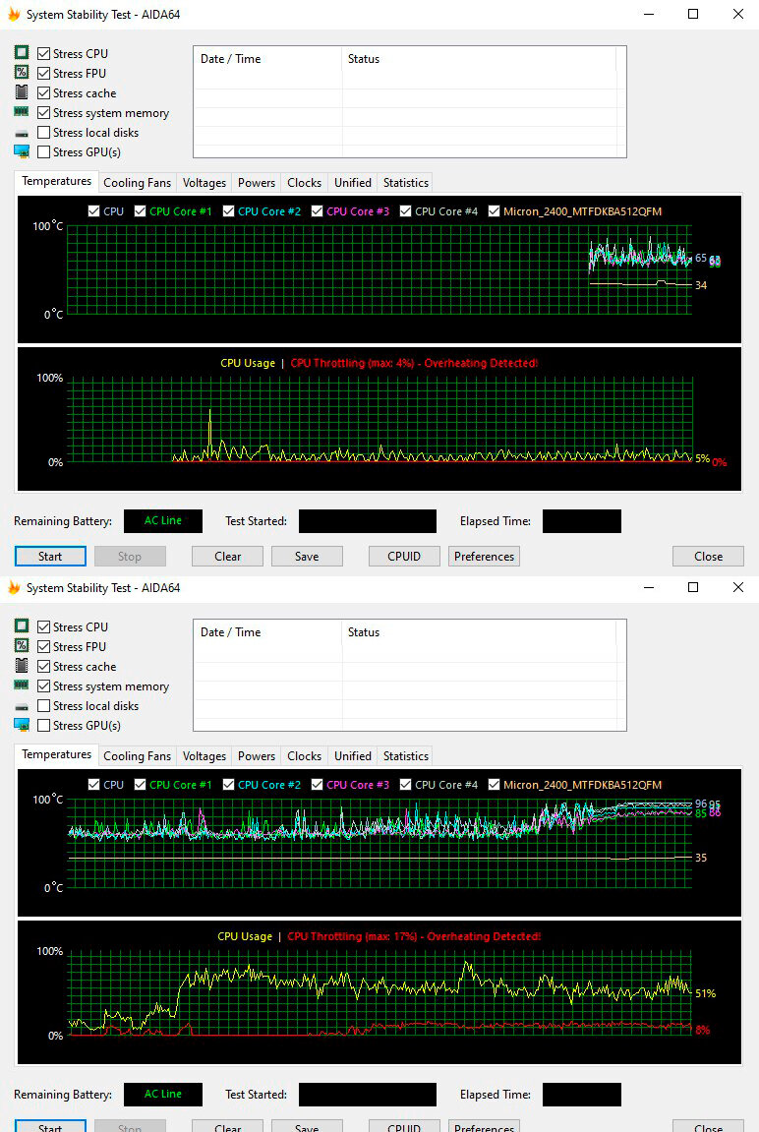Click the CPUID button in upper window

(404, 557)
